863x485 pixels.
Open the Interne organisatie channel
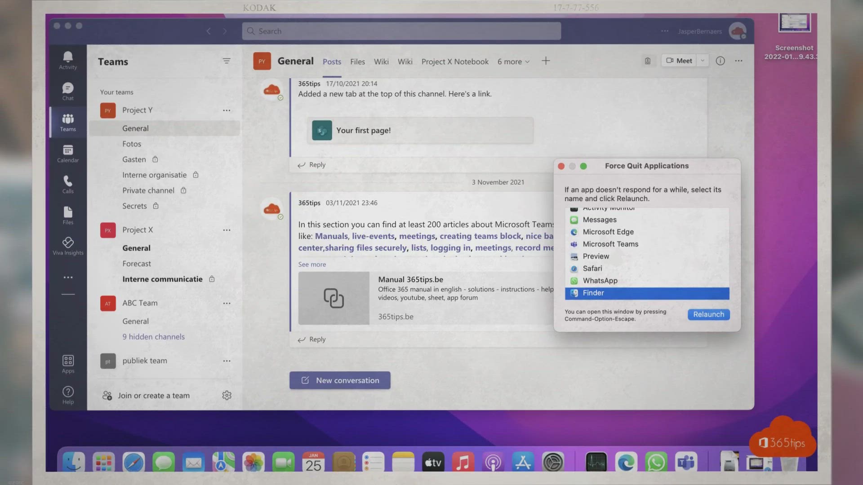pyautogui.click(x=154, y=175)
